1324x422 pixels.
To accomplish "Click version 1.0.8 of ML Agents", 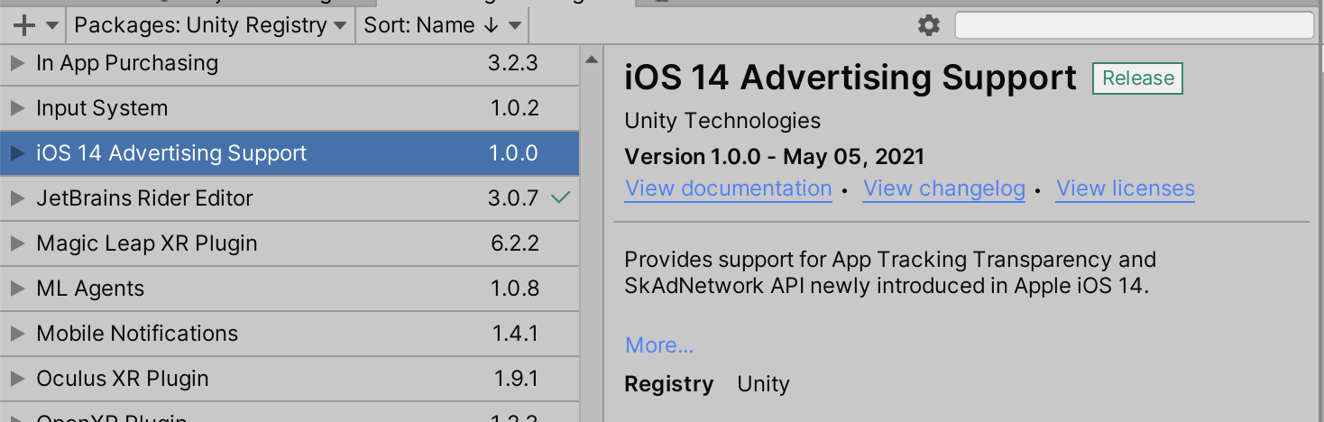I will click(x=515, y=289).
